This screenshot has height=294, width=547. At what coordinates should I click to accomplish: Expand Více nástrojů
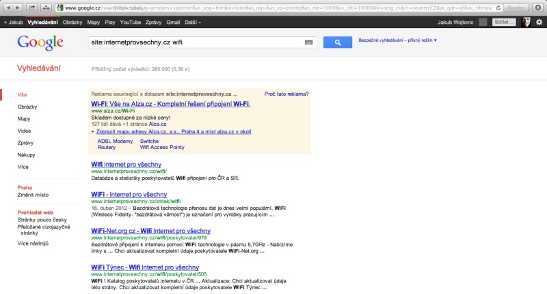click(33, 243)
